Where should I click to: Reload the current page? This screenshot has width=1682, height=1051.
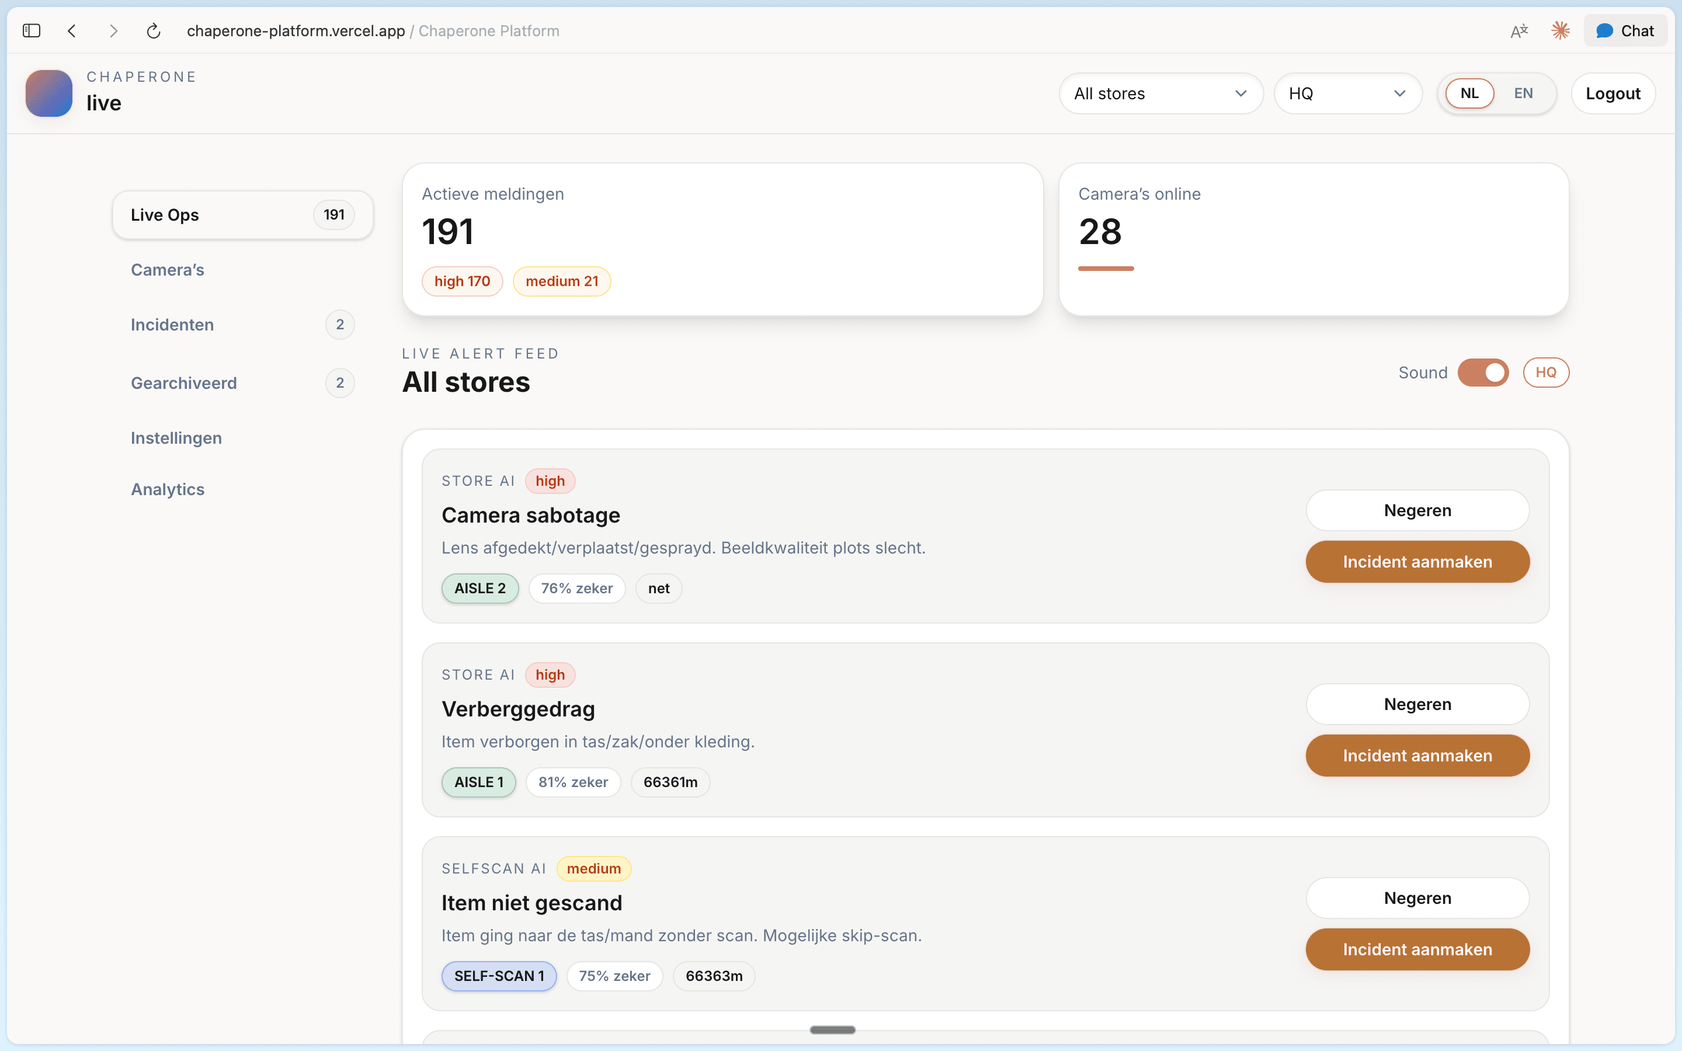154,30
